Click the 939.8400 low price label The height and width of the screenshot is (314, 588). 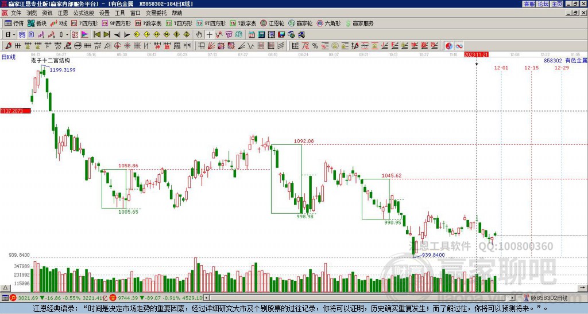point(434,255)
